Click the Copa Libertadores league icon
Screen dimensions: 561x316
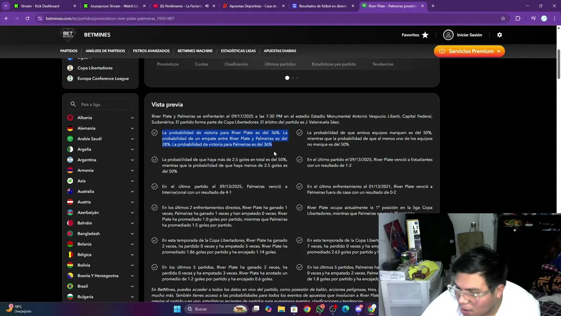tap(70, 68)
